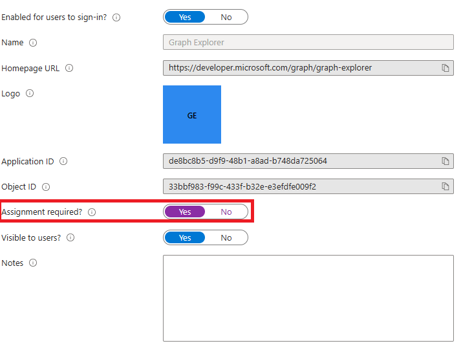Click inside the Notes text area
This screenshot has width=461, height=361.
[308, 298]
